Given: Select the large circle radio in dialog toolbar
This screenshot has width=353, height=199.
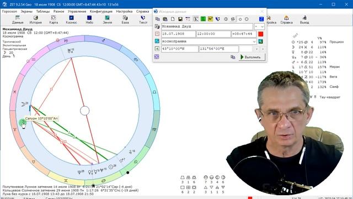Looking at the screenshot, I should [247, 19].
